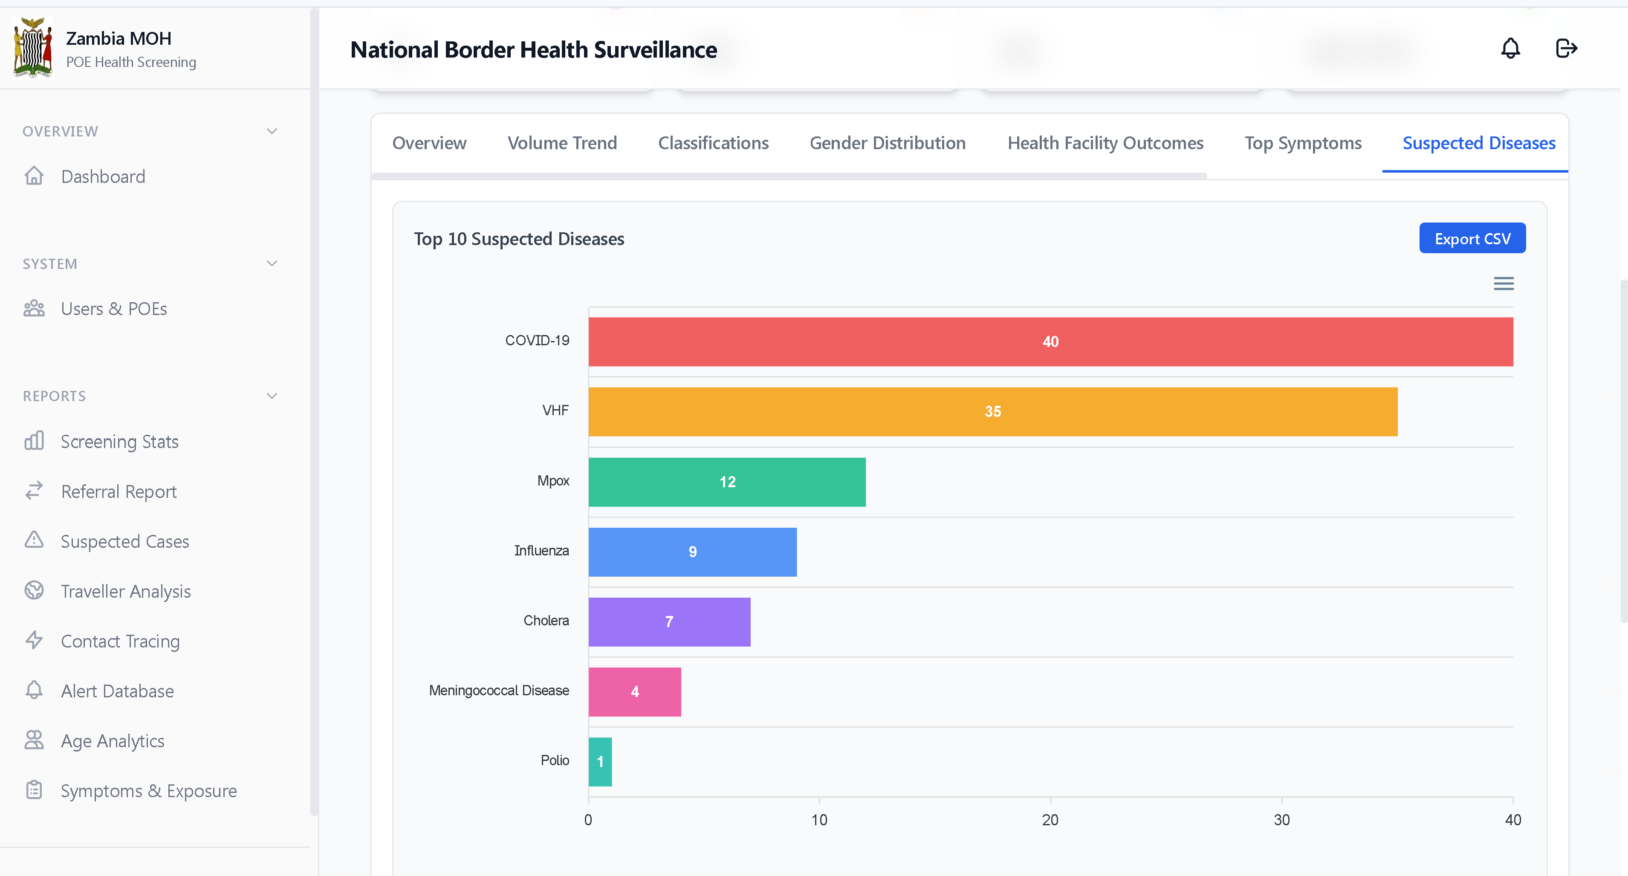This screenshot has width=1628, height=876.
Task: Collapse the SYSTEM section
Action: coord(272,263)
